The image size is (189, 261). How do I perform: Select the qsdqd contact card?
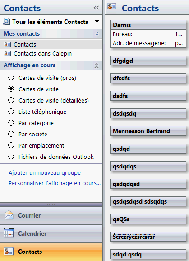click(148, 149)
